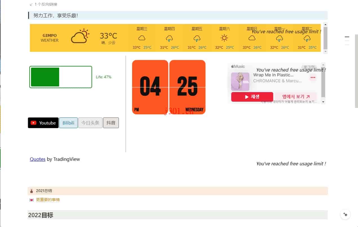Click the 33°C current temperature
The height and width of the screenshot is (227, 358).
point(108,36)
